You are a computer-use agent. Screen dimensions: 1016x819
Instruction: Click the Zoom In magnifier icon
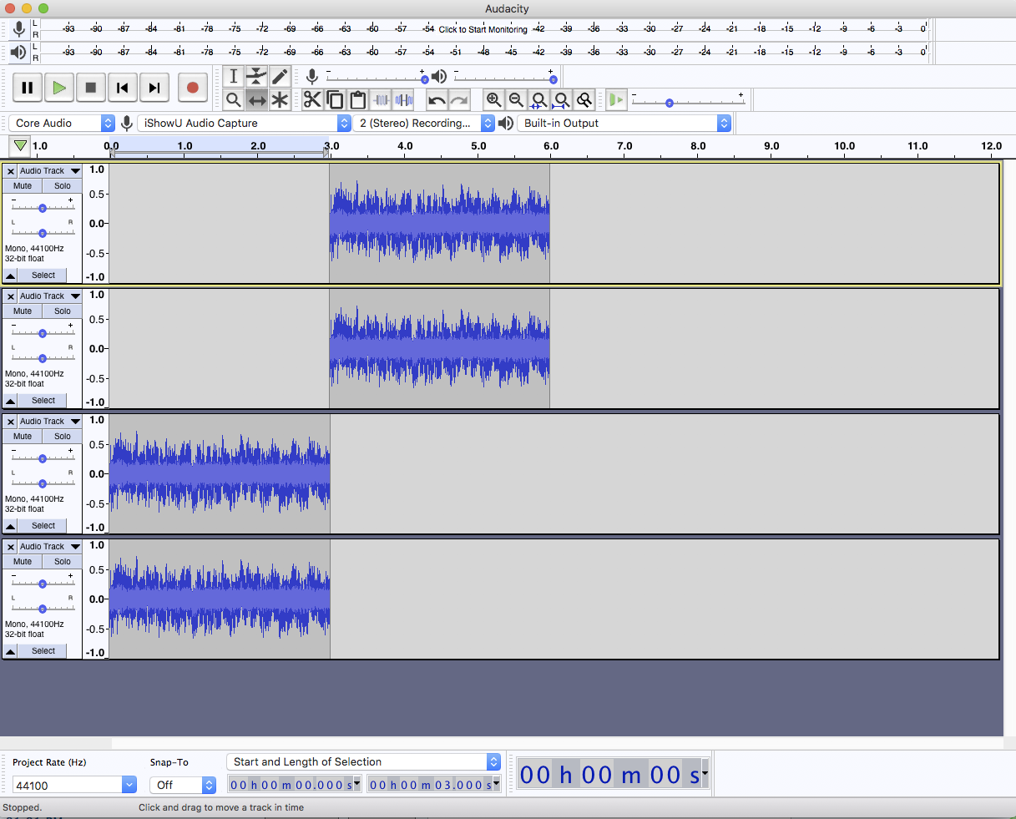pyautogui.click(x=493, y=100)
